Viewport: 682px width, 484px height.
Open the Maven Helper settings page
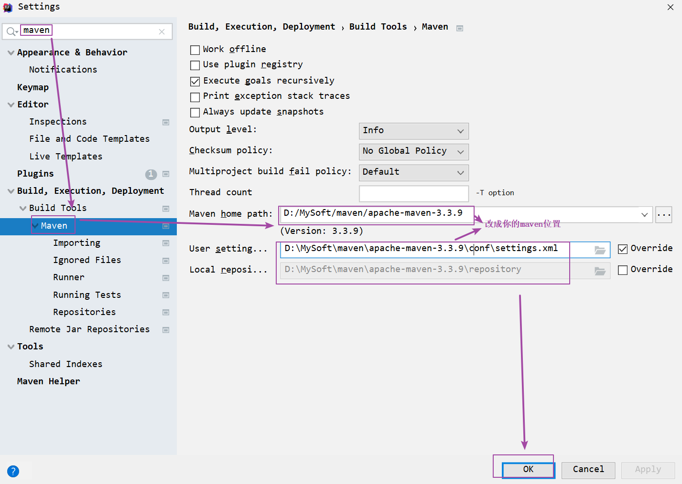49,381
